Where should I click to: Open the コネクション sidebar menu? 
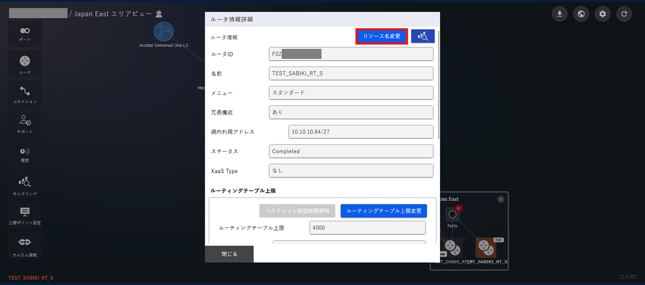click(25, 94)
